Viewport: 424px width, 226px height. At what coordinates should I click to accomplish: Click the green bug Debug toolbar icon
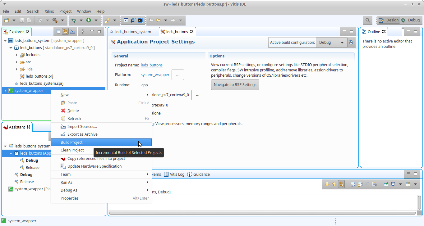pos(74,20)
